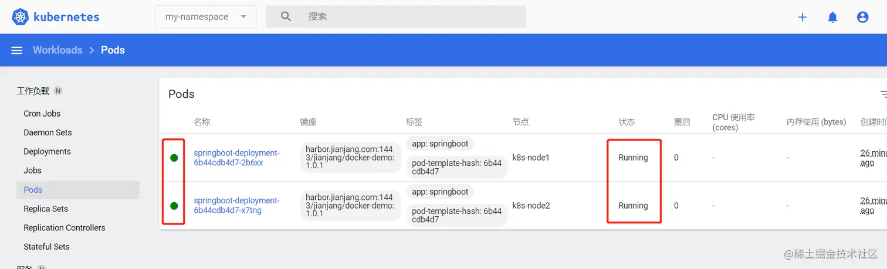Click Running status of pod x7tng

click(633, 206)
